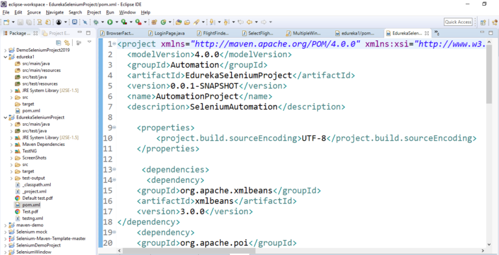Maximize the editor area
The width and height of the screenshot is (499, 255).
click(491, 32)
